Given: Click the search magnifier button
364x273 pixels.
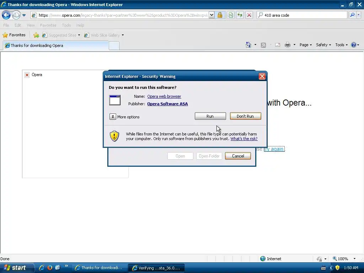Looking at the screenshot, I should point(352,15).
